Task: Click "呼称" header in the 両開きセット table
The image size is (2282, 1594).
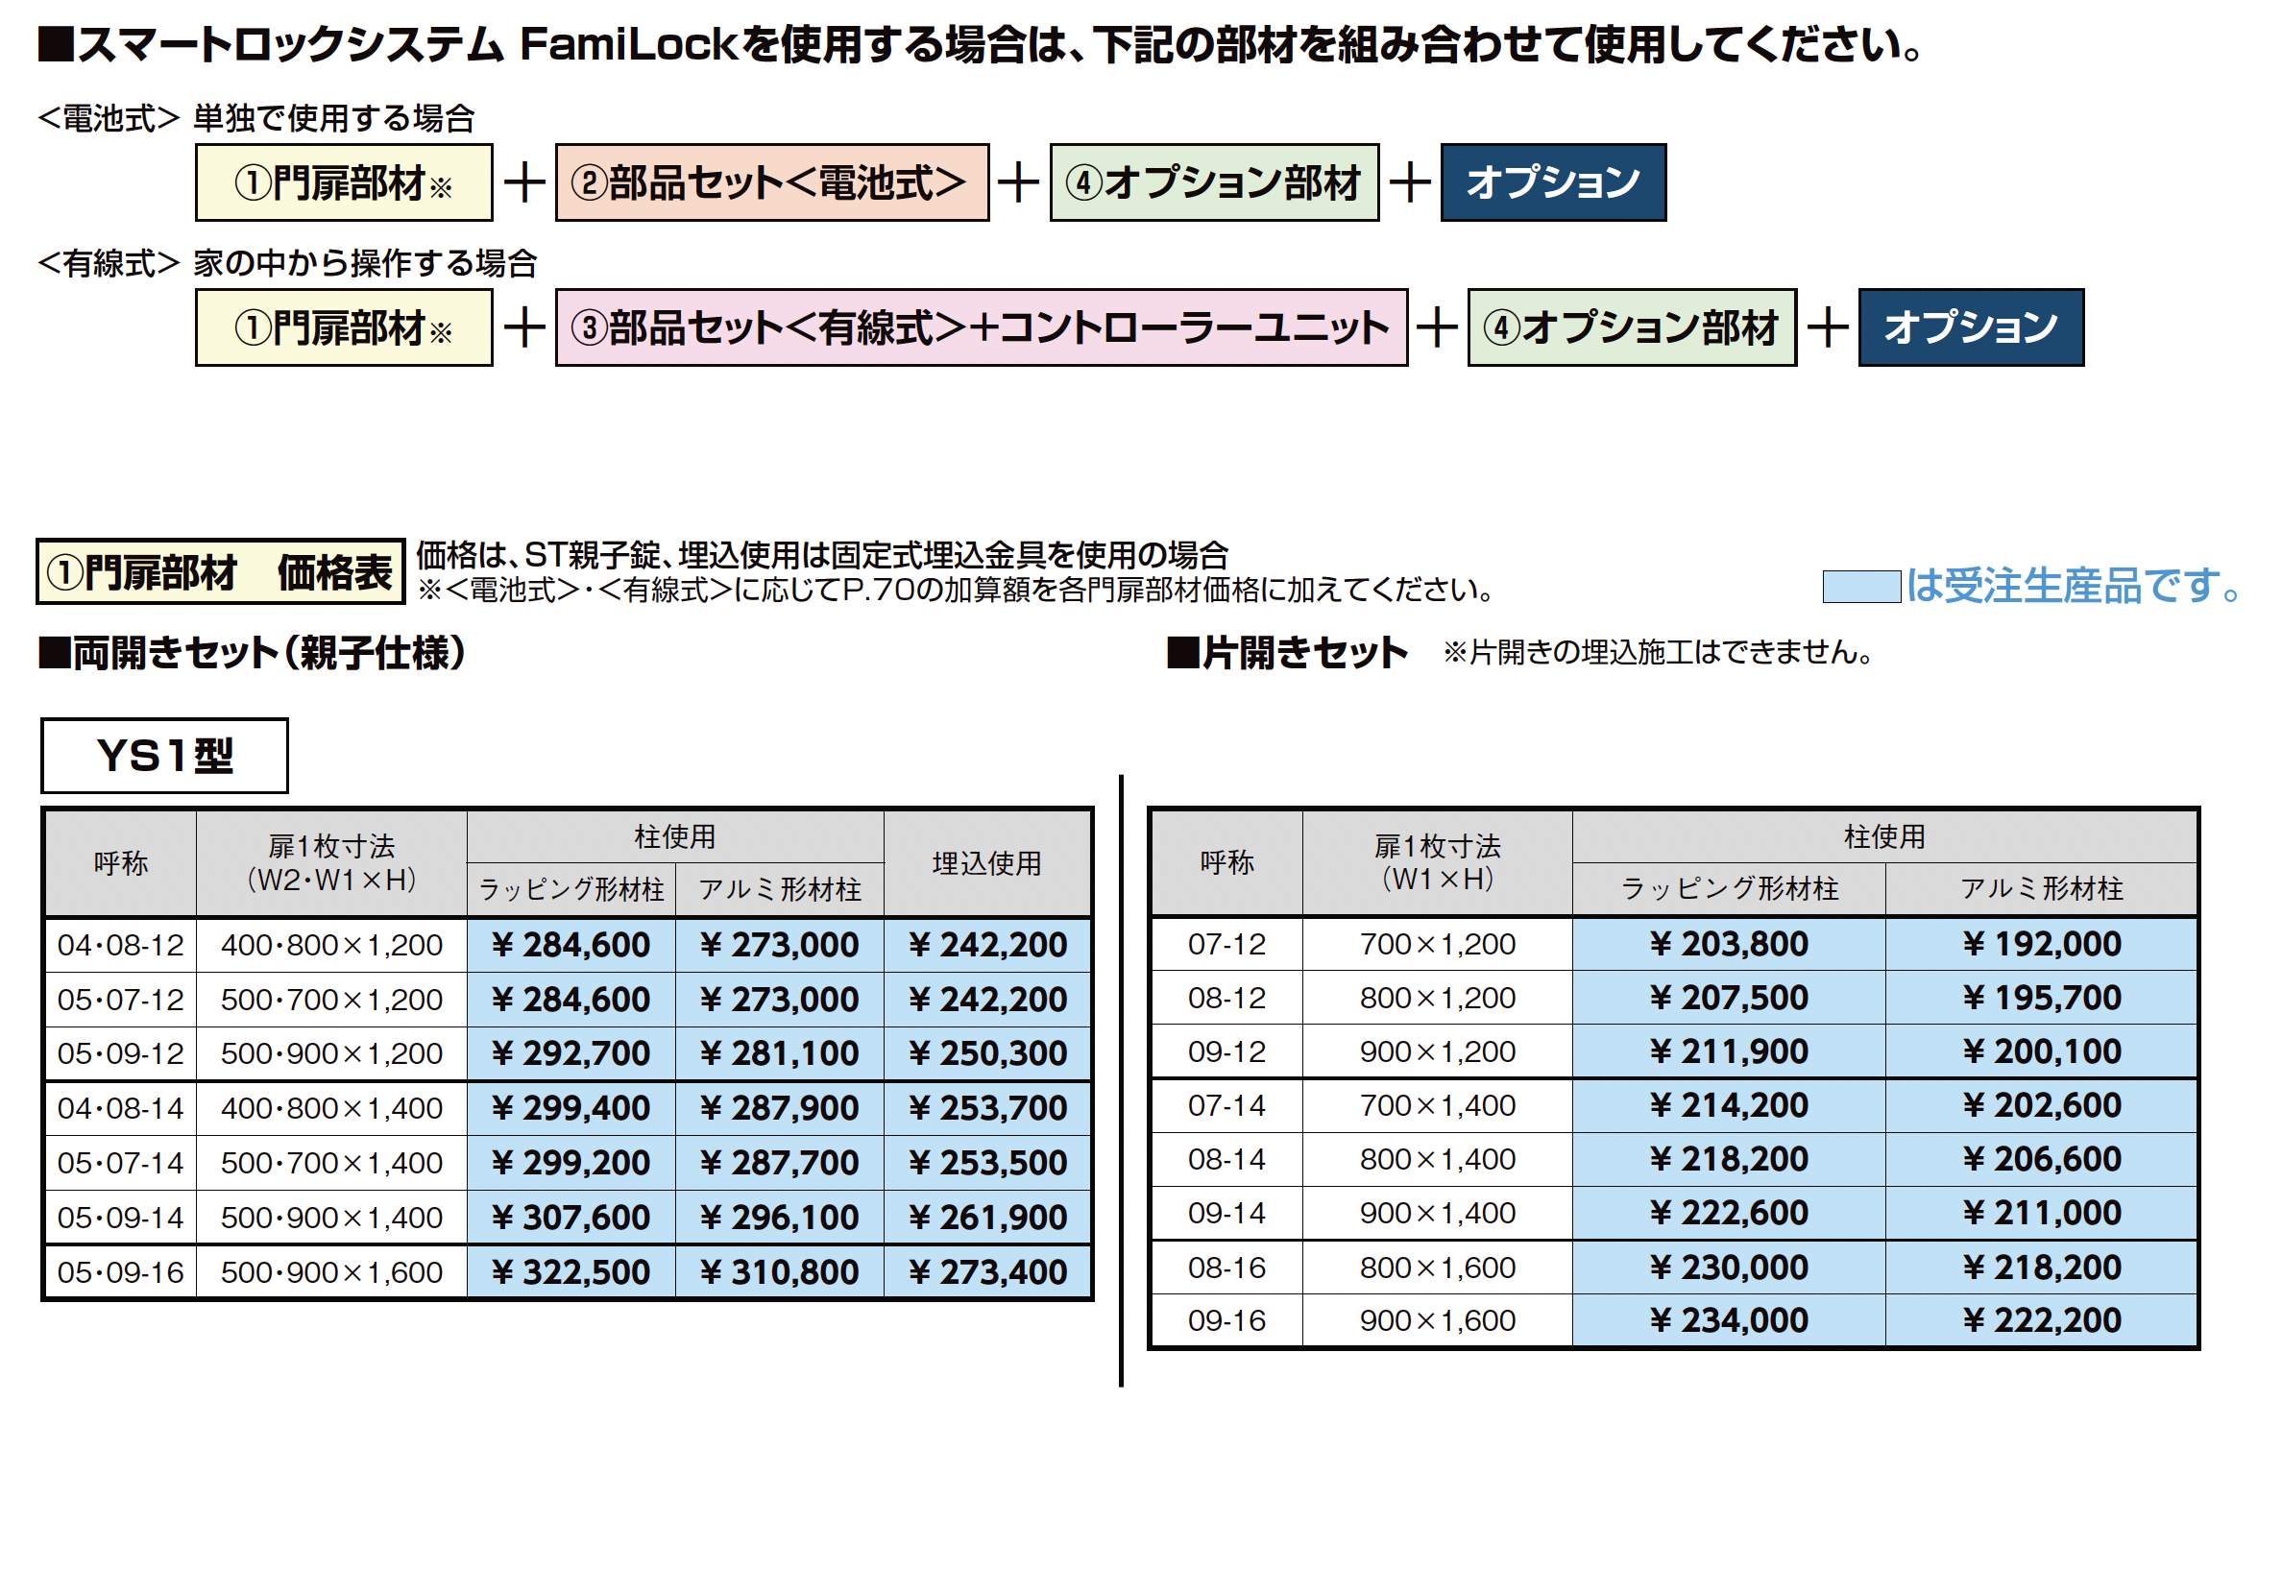Action: pos(121,863)
